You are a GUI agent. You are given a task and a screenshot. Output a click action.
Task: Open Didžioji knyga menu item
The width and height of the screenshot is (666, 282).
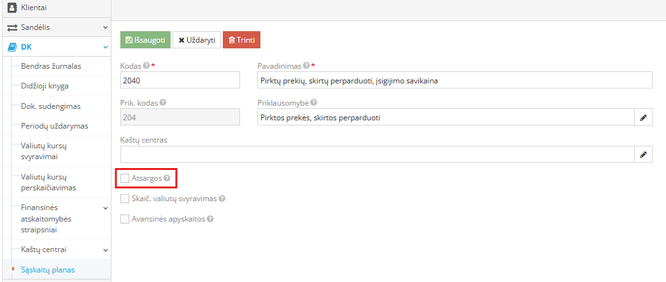coord(45,86)
